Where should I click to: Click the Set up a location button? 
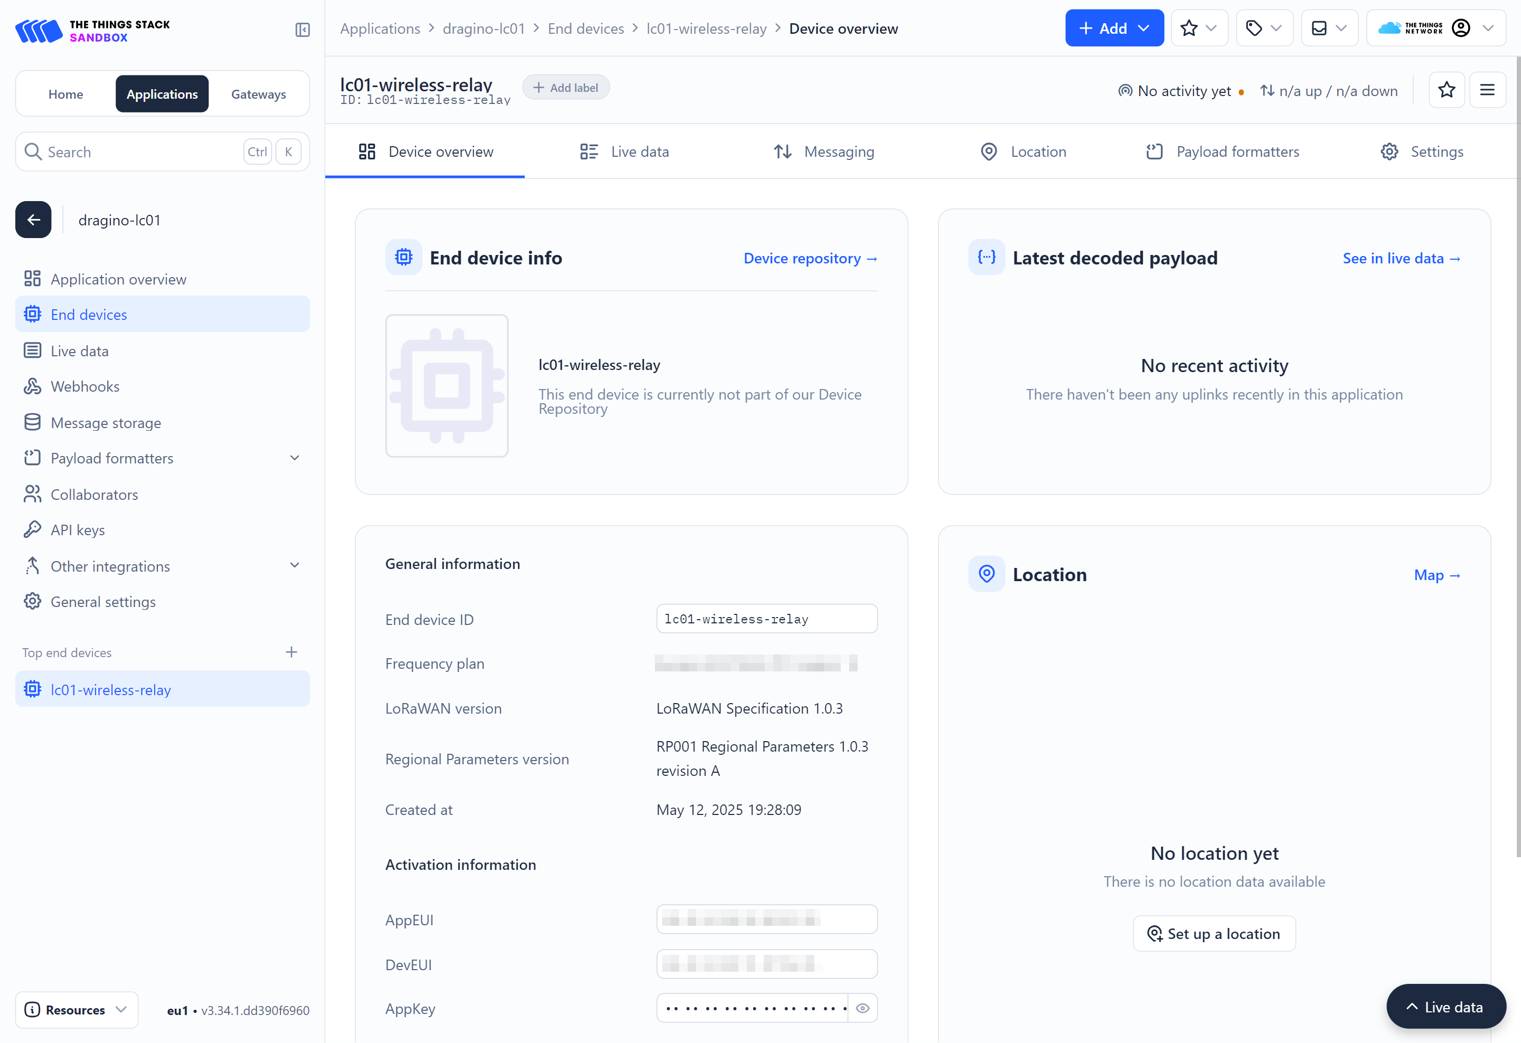[1214, 933]
